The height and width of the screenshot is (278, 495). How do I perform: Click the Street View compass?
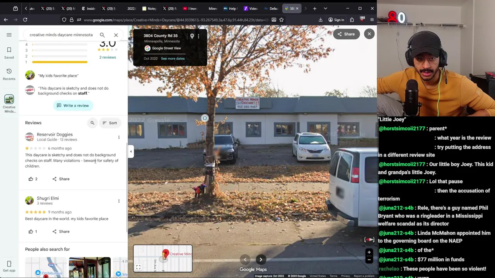point(369,240)
